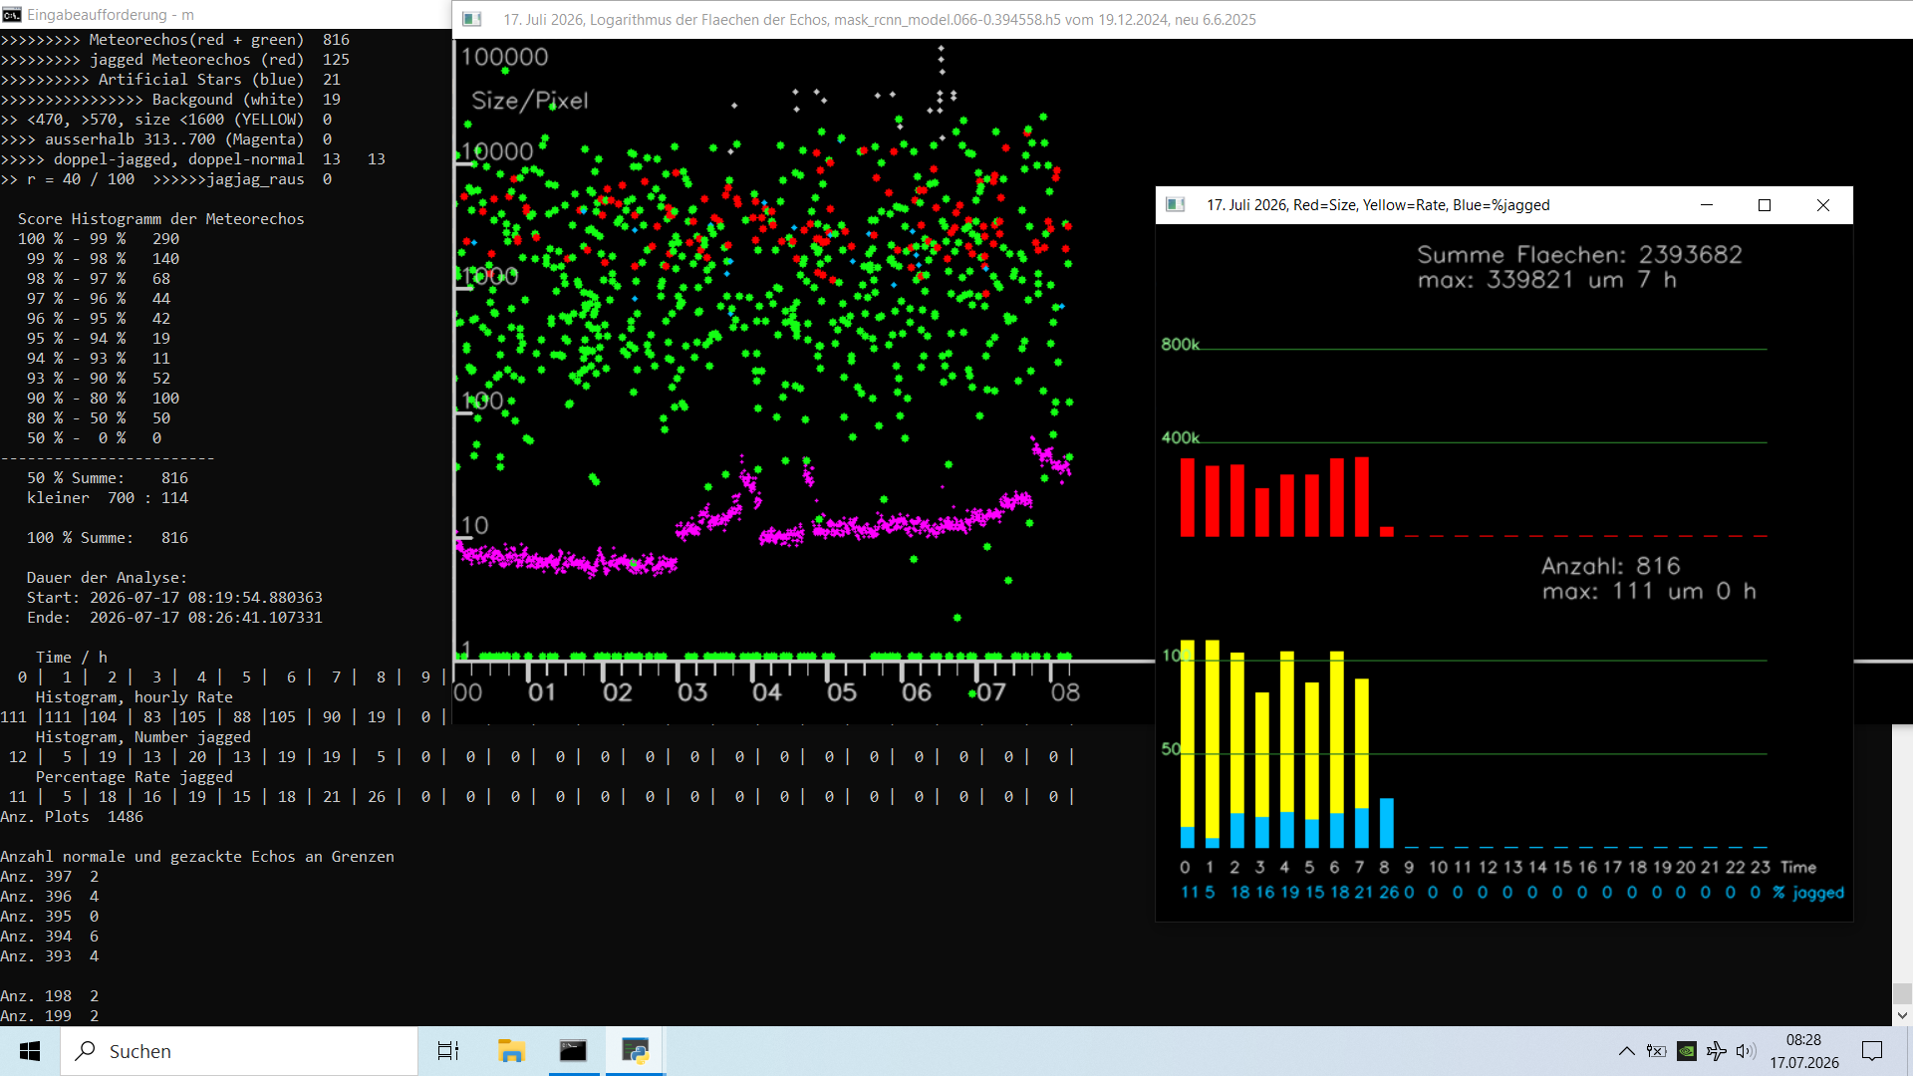1913x1076 pixels.
Task: Open the Windows Start menu
Action: (x=30, y=1051)
